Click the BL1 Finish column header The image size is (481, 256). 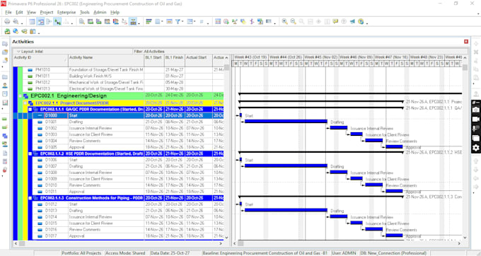point(175,60)
